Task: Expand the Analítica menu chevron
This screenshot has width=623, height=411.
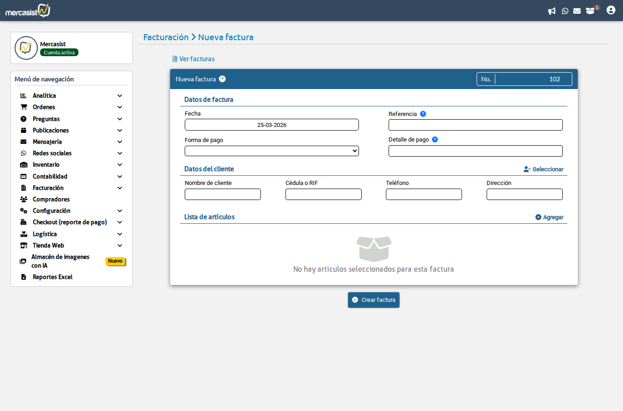Action: click(120, 96)
